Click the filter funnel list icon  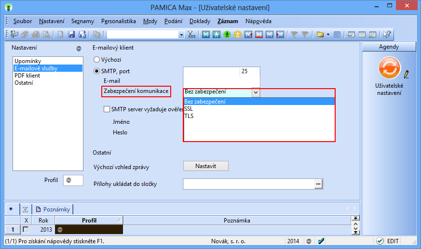[191, 34]
